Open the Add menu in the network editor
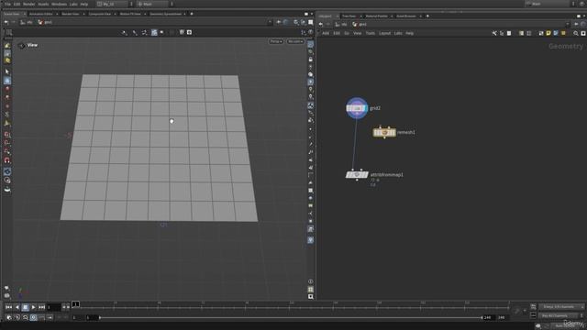This screenshot has height=330, width=587. click(x=326, y=33)
